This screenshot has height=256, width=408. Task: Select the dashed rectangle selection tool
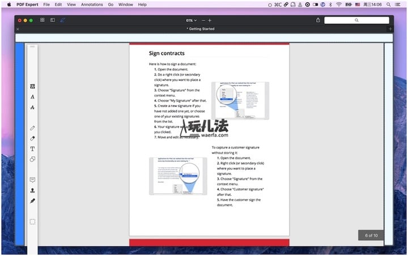32,221
